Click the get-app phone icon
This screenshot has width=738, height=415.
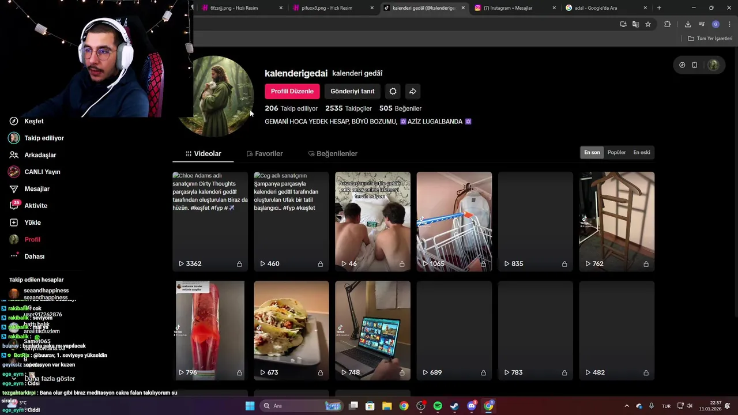click(695, 65)
